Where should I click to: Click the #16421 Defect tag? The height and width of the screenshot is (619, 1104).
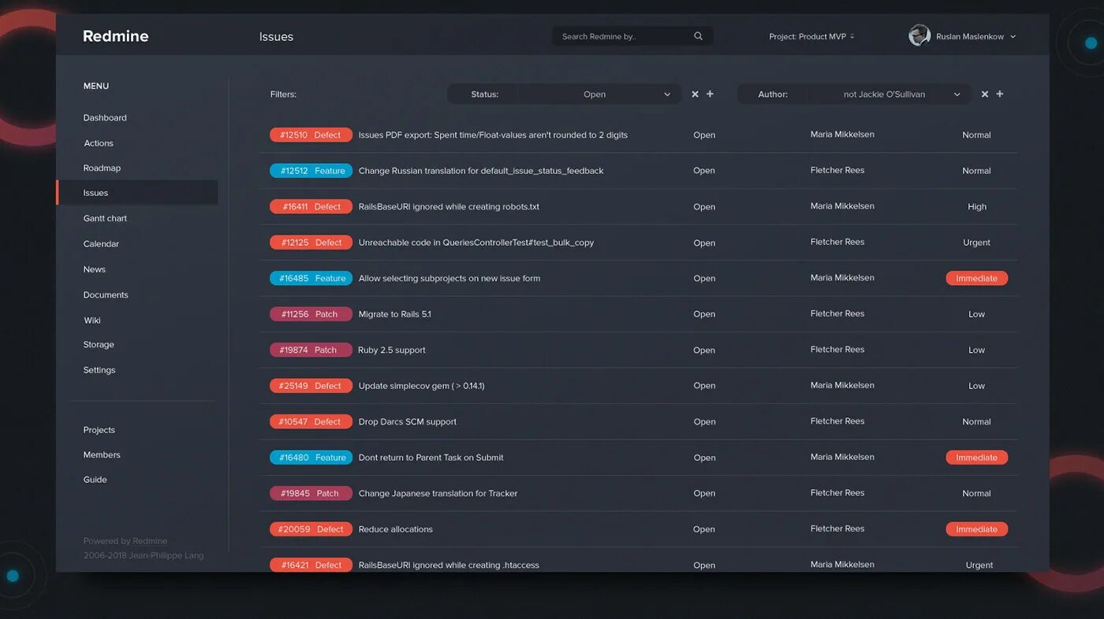[x=311, y=565]
